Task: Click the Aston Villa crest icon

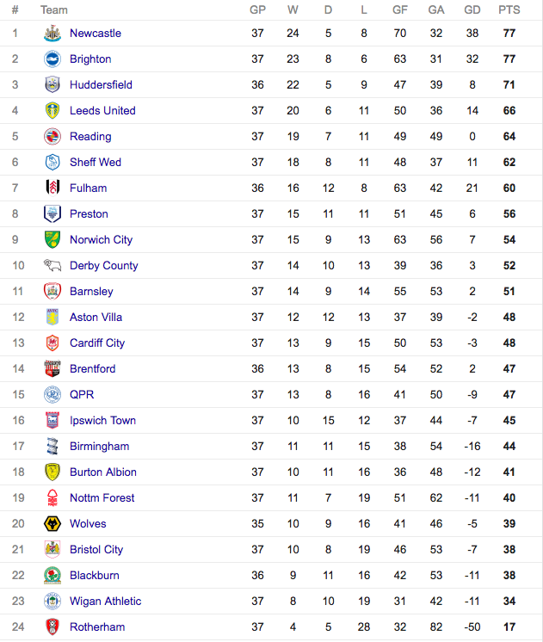Action: 52,318
